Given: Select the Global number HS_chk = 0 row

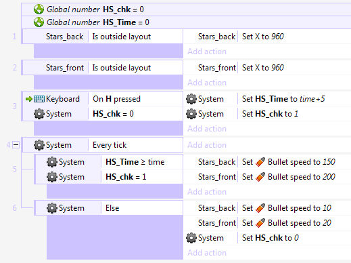Looking at the screenshot, I should pyautogui.click(x=186, y=9).
